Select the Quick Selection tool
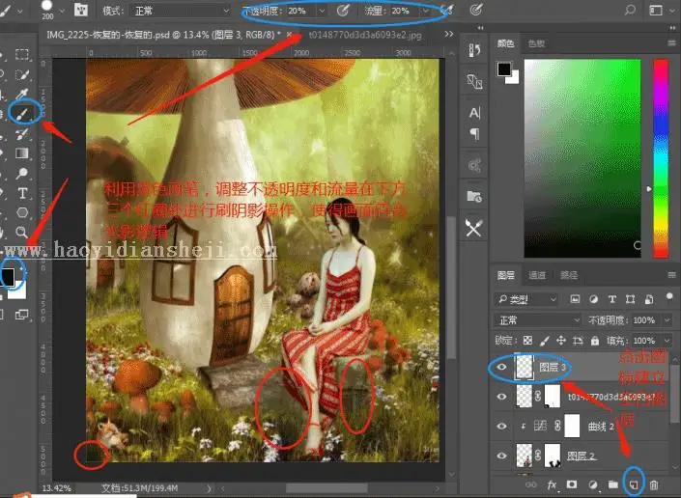 coord(22,74)
